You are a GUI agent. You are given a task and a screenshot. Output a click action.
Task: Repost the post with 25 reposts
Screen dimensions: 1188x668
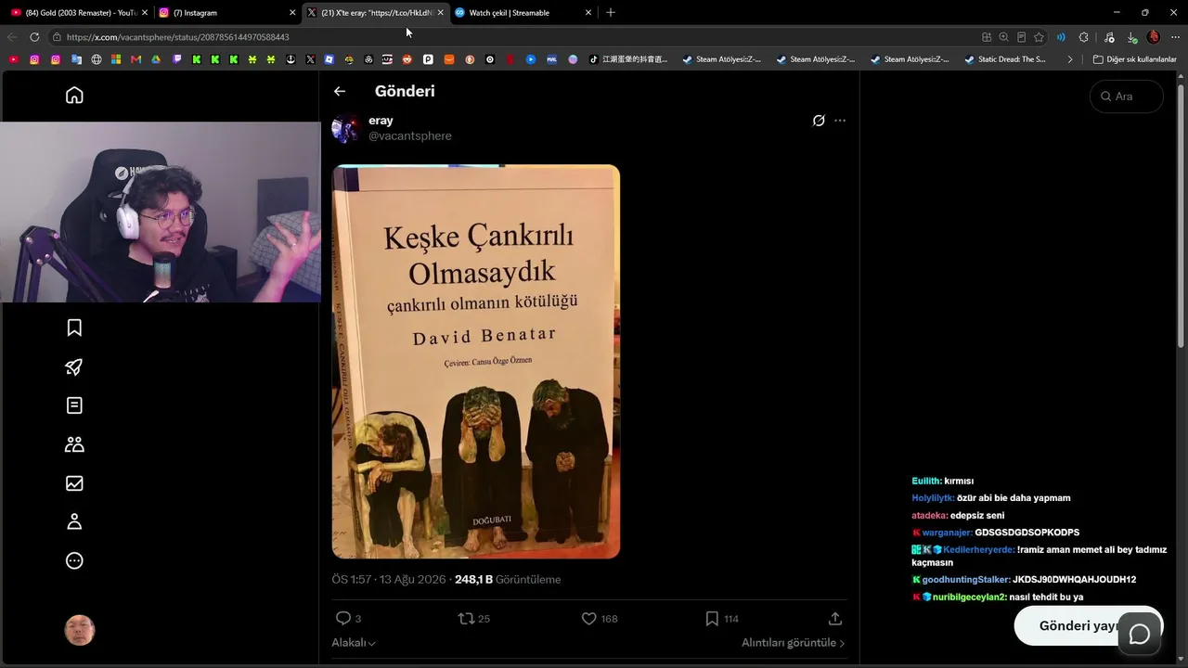(467, 618)
